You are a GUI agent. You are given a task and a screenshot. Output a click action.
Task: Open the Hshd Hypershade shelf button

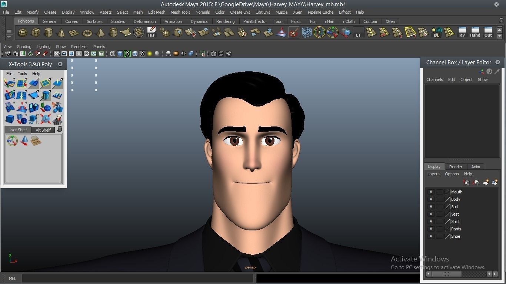click(x=475, y=33)
